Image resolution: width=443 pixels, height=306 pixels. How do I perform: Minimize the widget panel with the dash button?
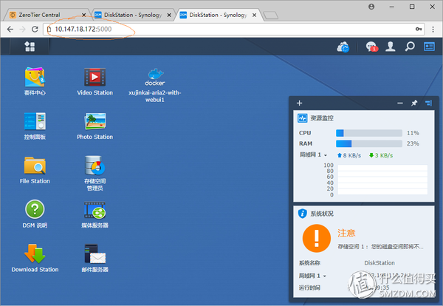[400, 103]
